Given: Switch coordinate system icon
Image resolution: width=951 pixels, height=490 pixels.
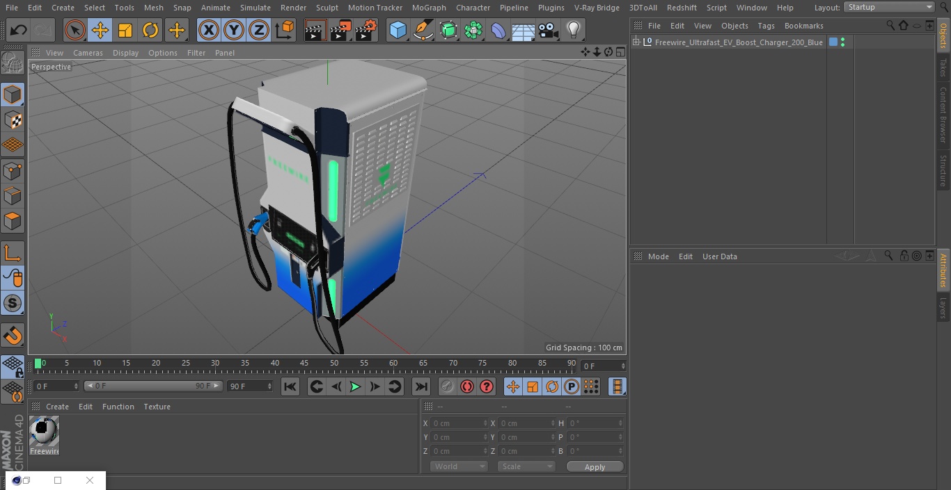Looking at the screenshot, I should [285, 30].
